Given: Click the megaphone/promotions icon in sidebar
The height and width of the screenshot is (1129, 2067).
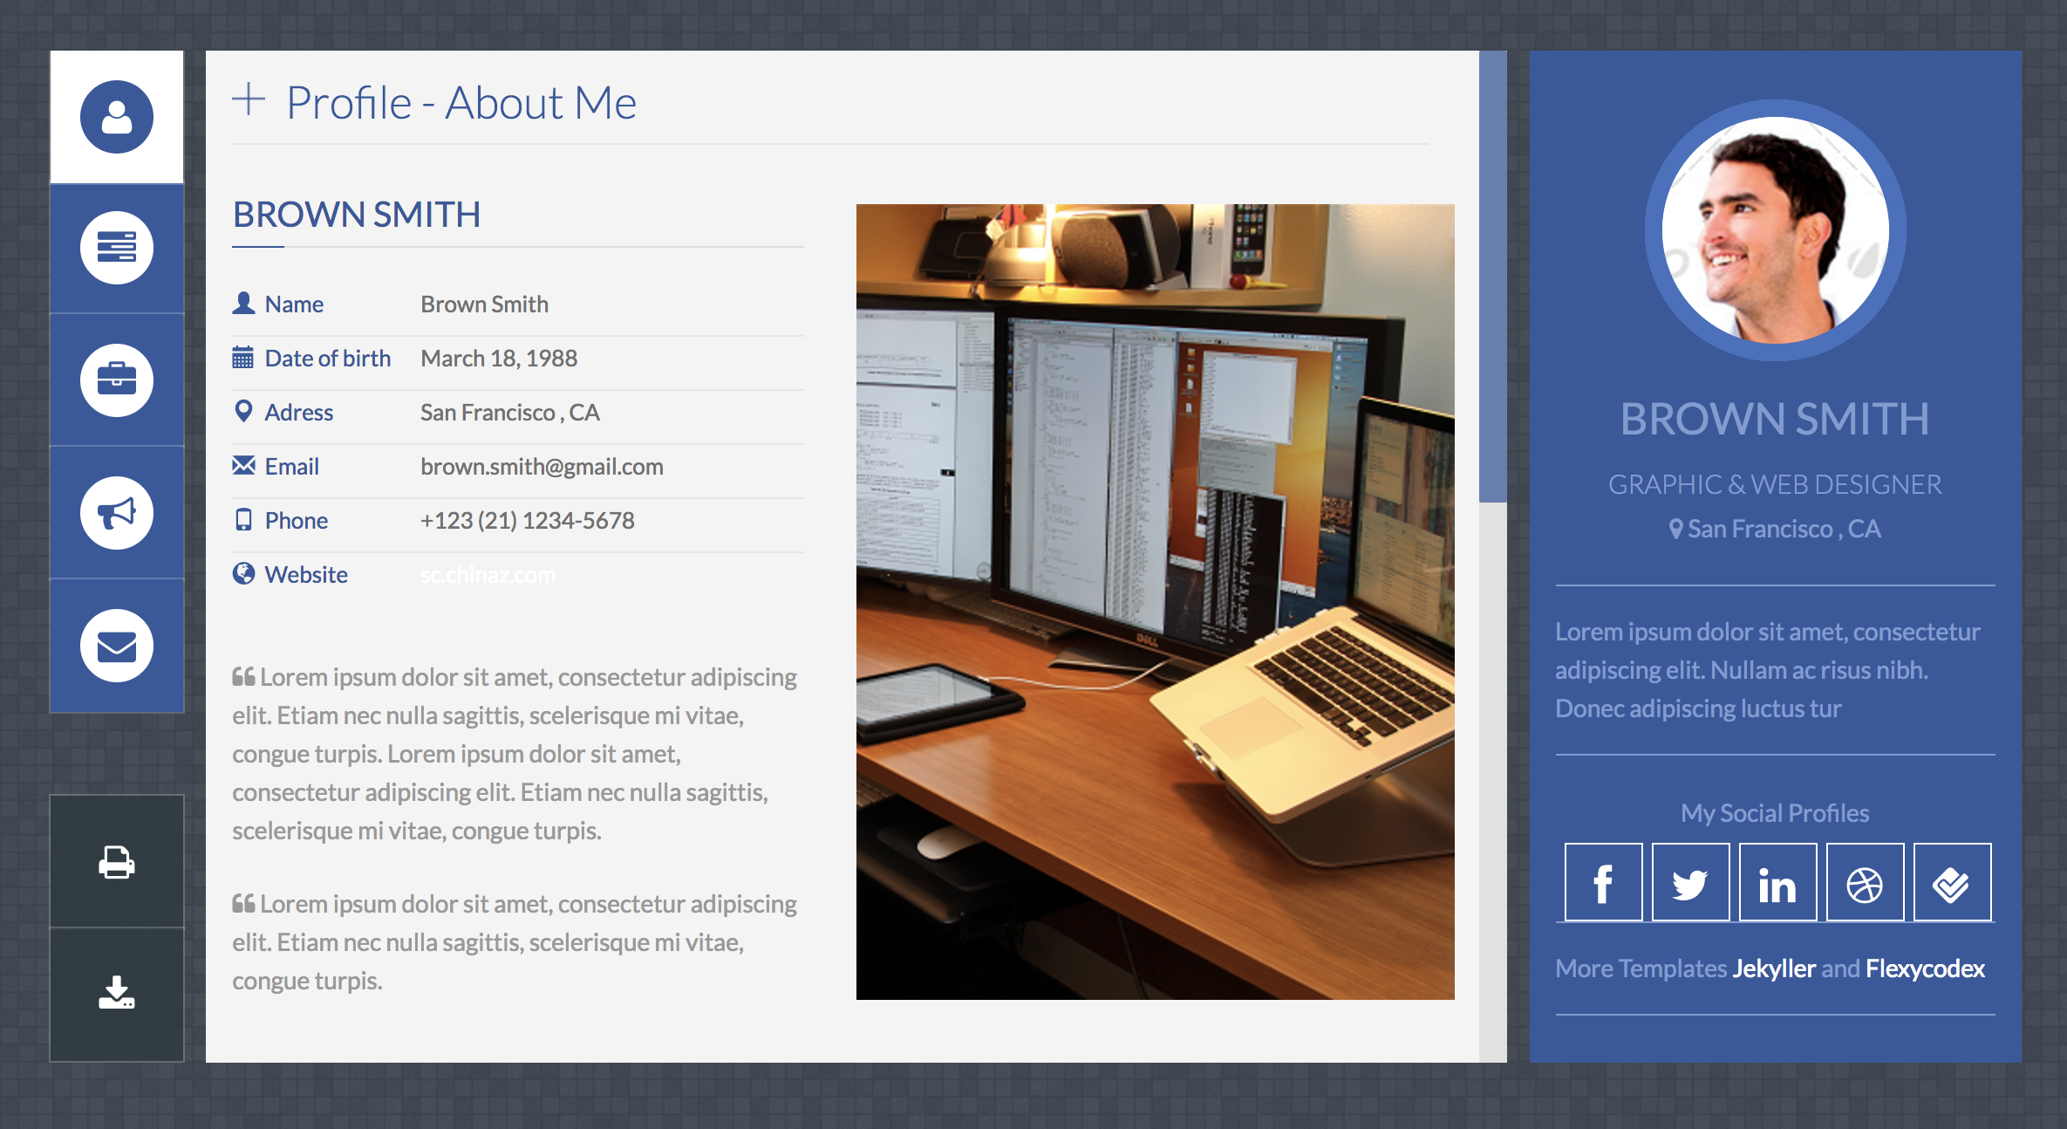Looking at the screenshot, I should 118,515.
